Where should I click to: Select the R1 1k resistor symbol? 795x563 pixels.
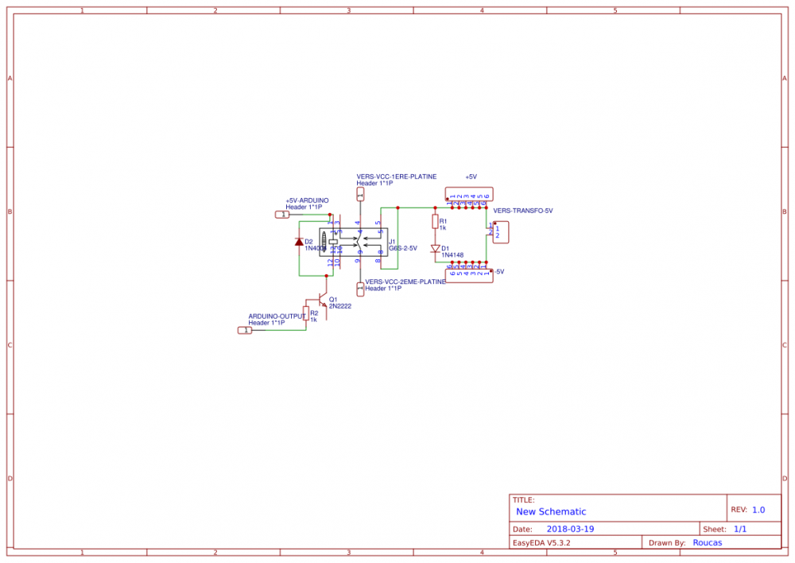coord(435,221)
